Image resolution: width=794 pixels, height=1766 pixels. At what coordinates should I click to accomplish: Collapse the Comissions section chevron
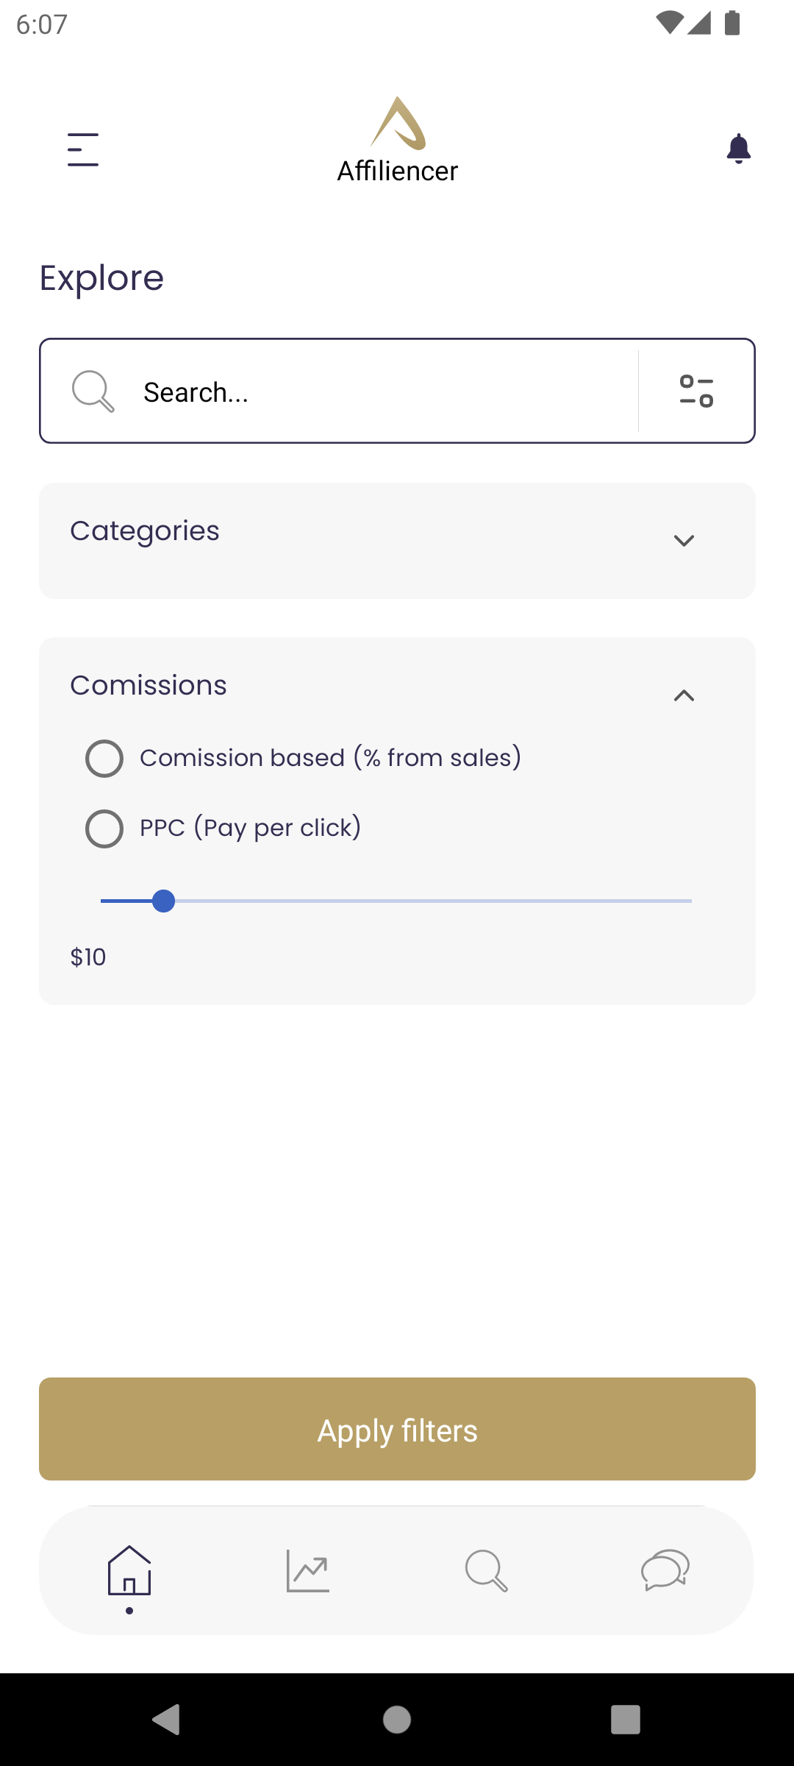(684, 695)
